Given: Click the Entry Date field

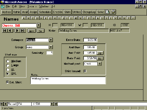Looking at the screenshot, I should tap(90, 40).
